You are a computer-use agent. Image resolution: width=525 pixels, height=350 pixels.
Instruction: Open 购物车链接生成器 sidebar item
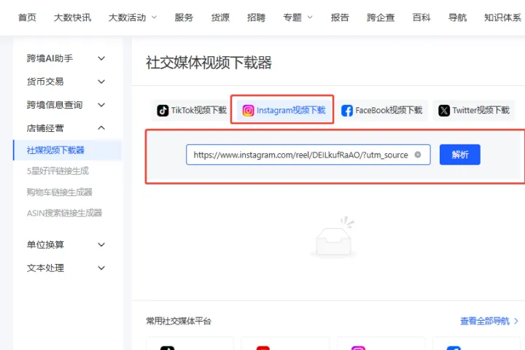pyautogui.click(x=59, y=192)
